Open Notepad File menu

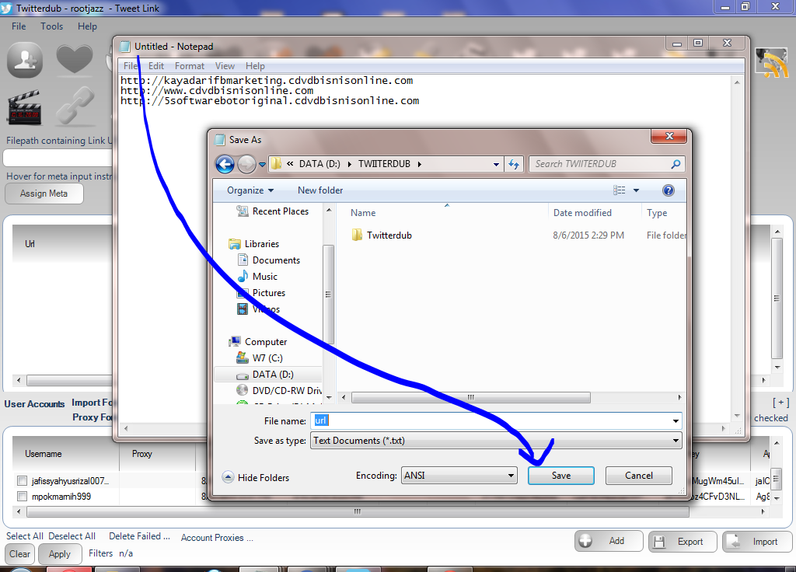pos(131,66)
